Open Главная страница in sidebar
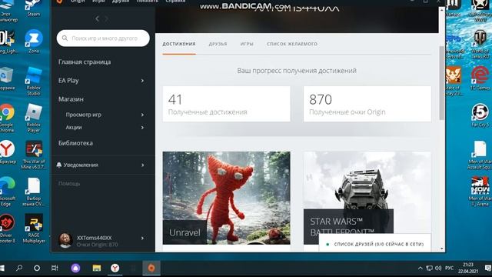Viewport: 492px width, 277px height. [x=85, y=62]
